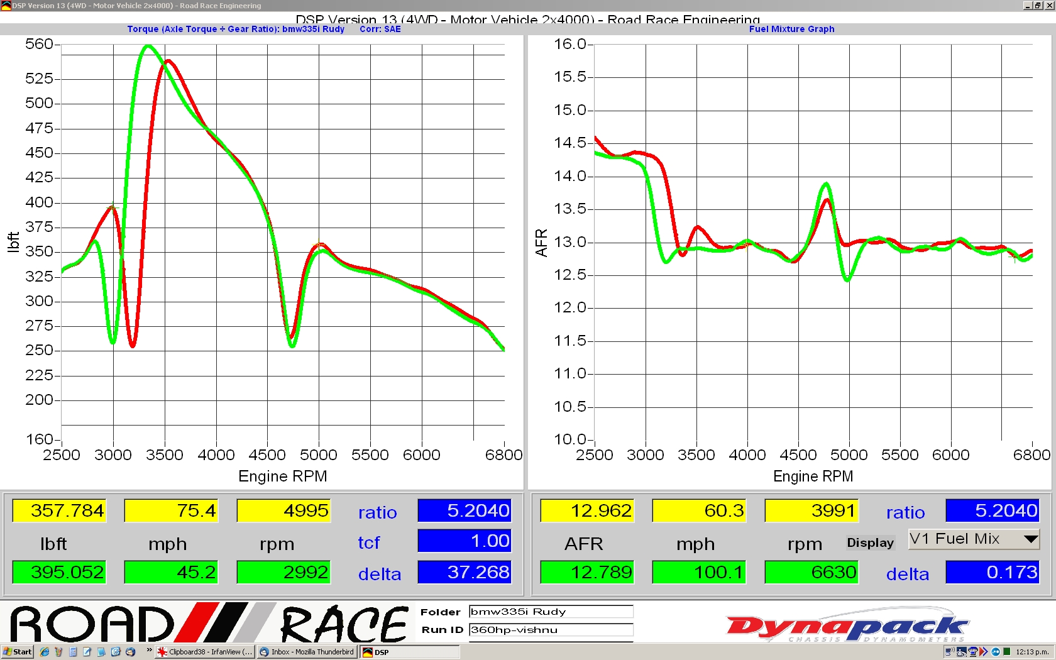The width and height of the screenshot is (1056, 660).
Task: Click the AFR delta value 0.173
Action: pos(993,572)
